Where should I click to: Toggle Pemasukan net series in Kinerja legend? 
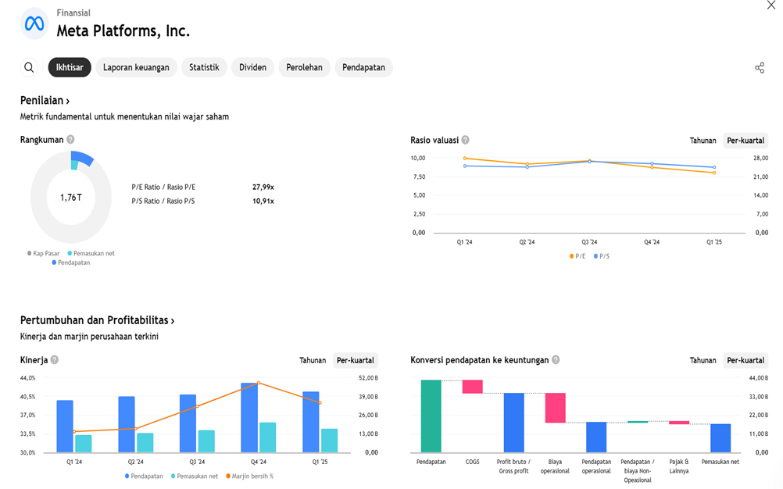(195, 476)
